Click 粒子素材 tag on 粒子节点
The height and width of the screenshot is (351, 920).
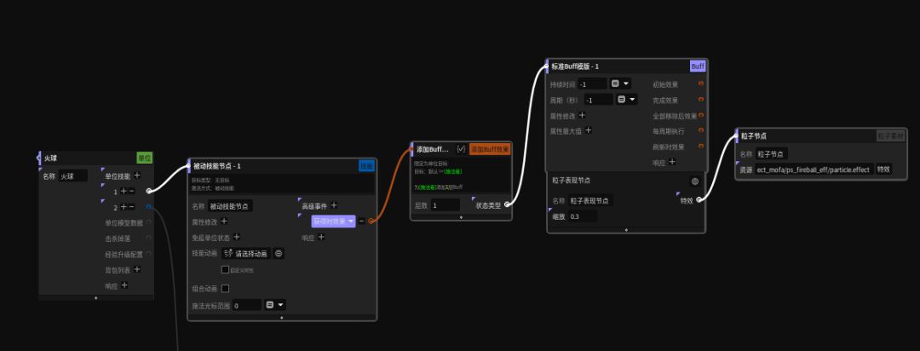pyautogui.click(x=891, y=135)
